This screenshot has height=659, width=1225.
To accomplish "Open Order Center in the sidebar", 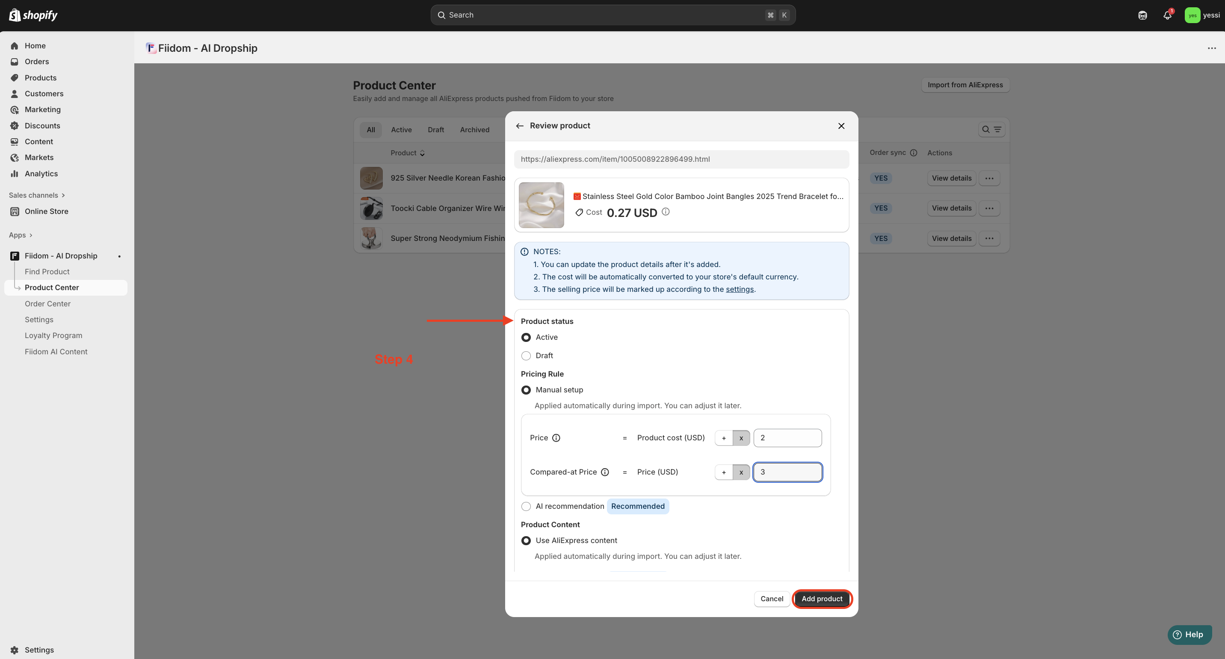I will pyautogui.click(x=47, y=303).
